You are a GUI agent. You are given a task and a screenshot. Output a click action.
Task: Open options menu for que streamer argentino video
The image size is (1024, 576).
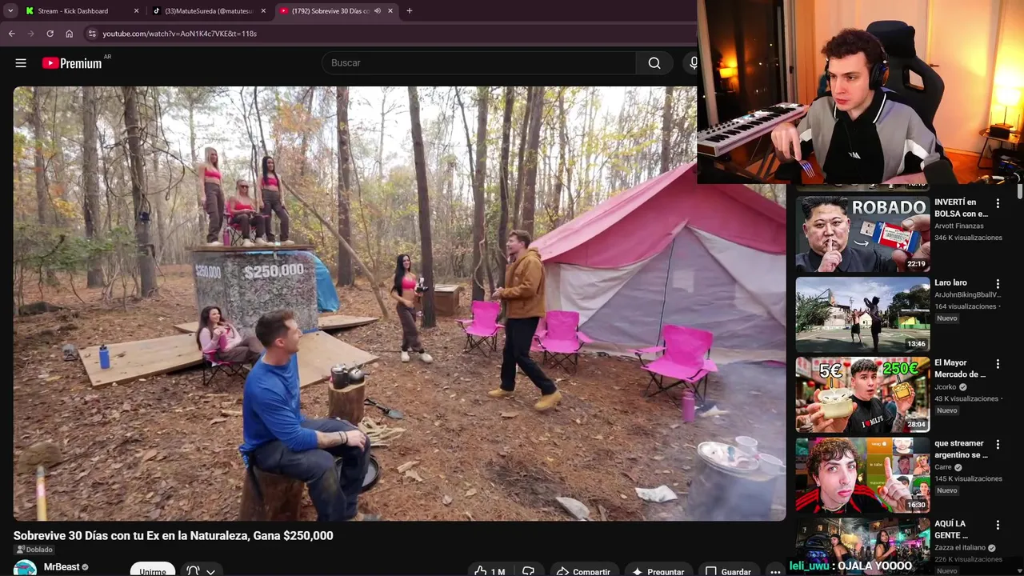998,444
